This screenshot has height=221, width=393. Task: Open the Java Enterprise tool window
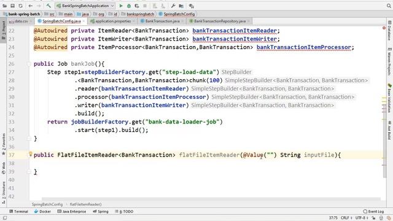tap(72, 211)
